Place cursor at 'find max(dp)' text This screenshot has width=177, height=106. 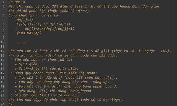coord(29,33)
